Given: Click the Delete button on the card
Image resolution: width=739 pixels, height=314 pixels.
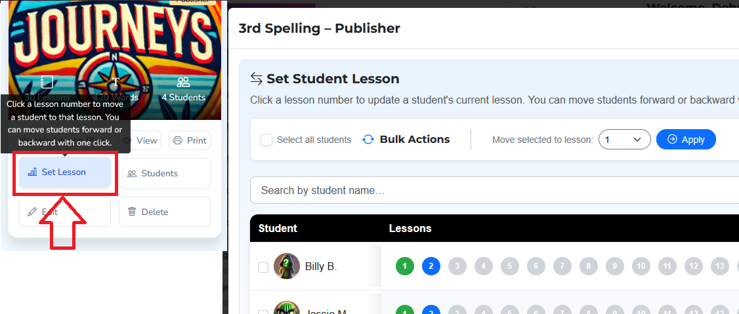Looking at the screenshot, I should [165, 212].
